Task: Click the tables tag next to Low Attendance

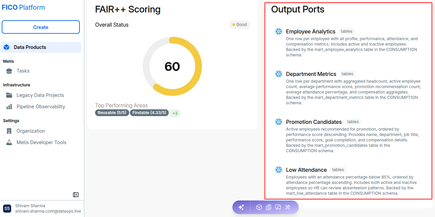Action: pos(338,170)
